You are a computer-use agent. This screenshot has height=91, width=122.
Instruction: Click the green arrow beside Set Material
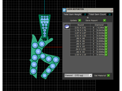(x=109, y=76)
